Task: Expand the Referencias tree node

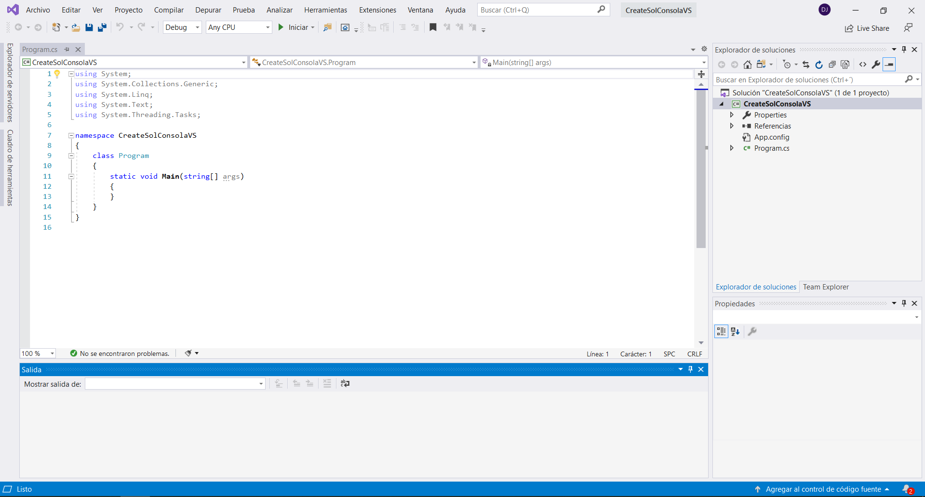Action: 732,126
